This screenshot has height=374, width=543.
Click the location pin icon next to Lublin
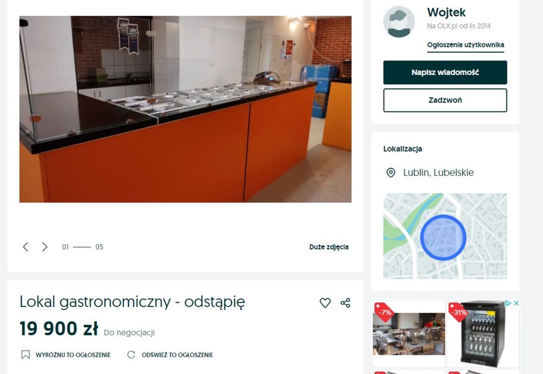coord(390,173)
